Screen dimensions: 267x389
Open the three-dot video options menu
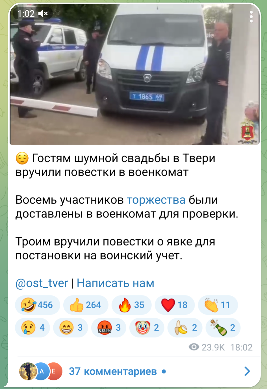point(251,17)
